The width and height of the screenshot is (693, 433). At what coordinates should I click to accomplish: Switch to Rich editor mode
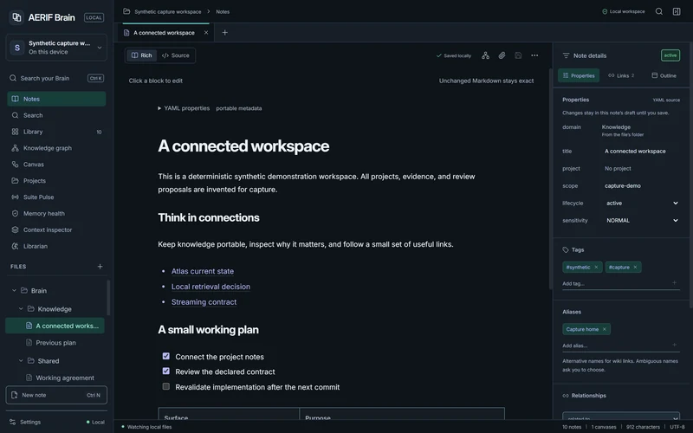(142, 55)
